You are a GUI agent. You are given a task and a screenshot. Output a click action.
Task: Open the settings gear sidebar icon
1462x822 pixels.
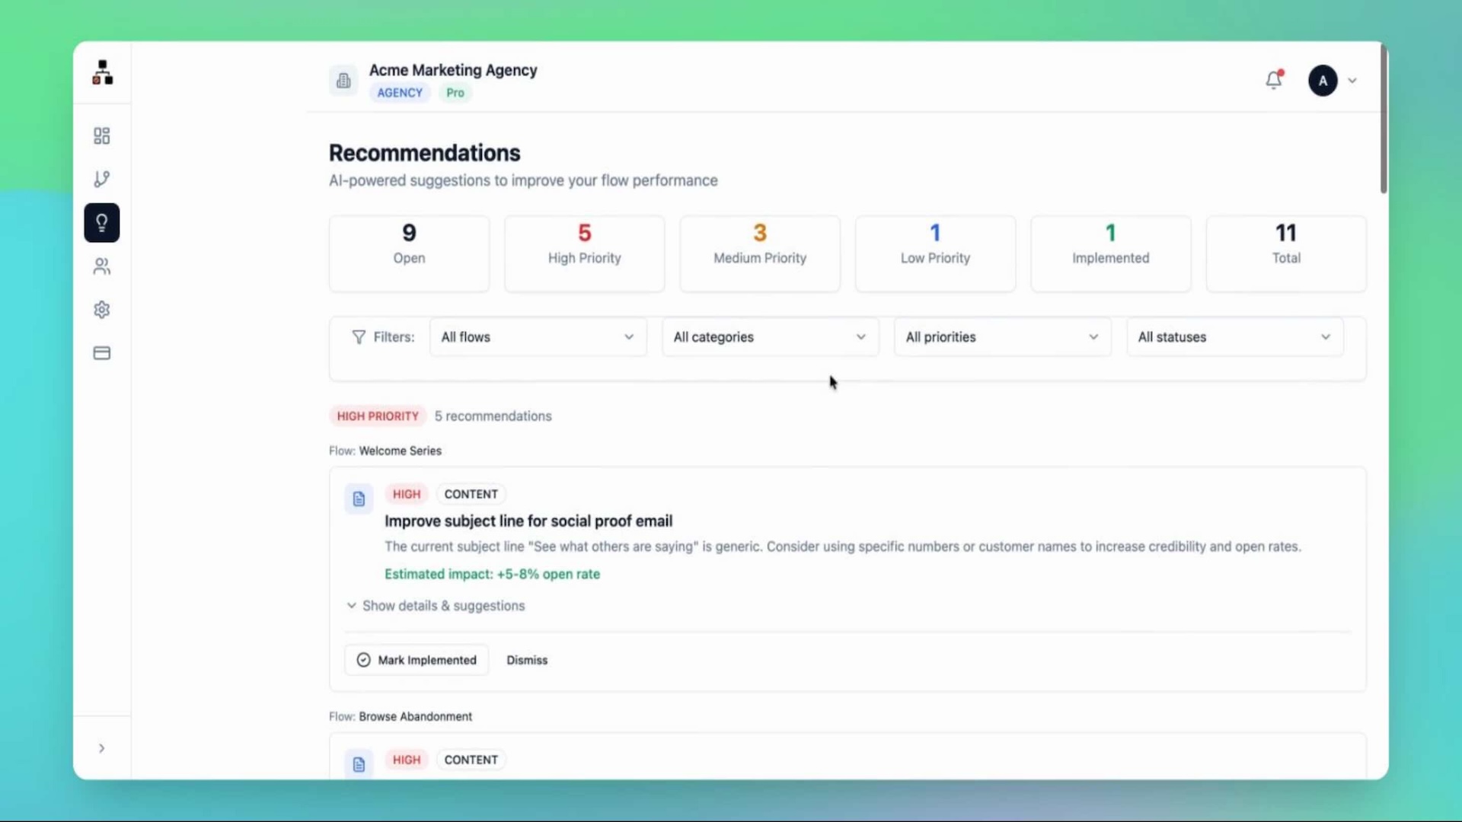tap(101, 310)
